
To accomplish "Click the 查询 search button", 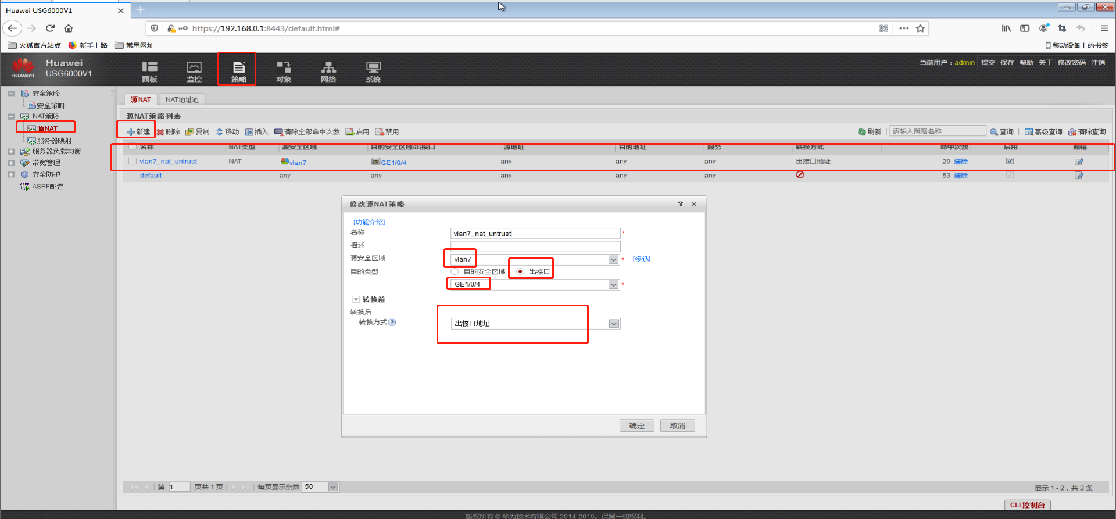I will (1002, 132).
